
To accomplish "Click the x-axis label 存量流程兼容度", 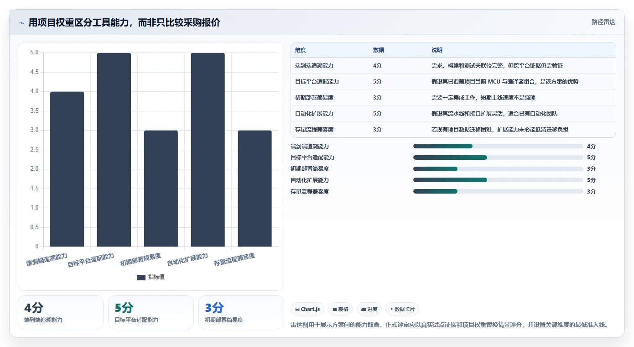I will [x=234, y=260].
